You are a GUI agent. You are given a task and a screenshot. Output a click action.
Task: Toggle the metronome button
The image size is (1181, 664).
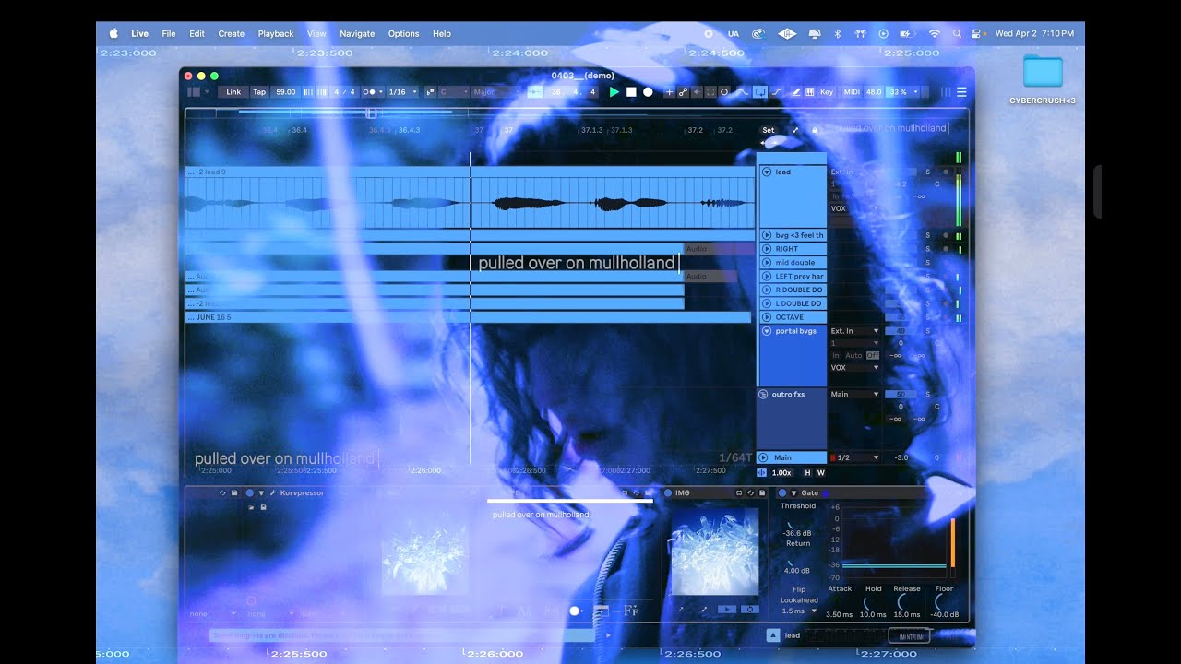tap(371, 92)
